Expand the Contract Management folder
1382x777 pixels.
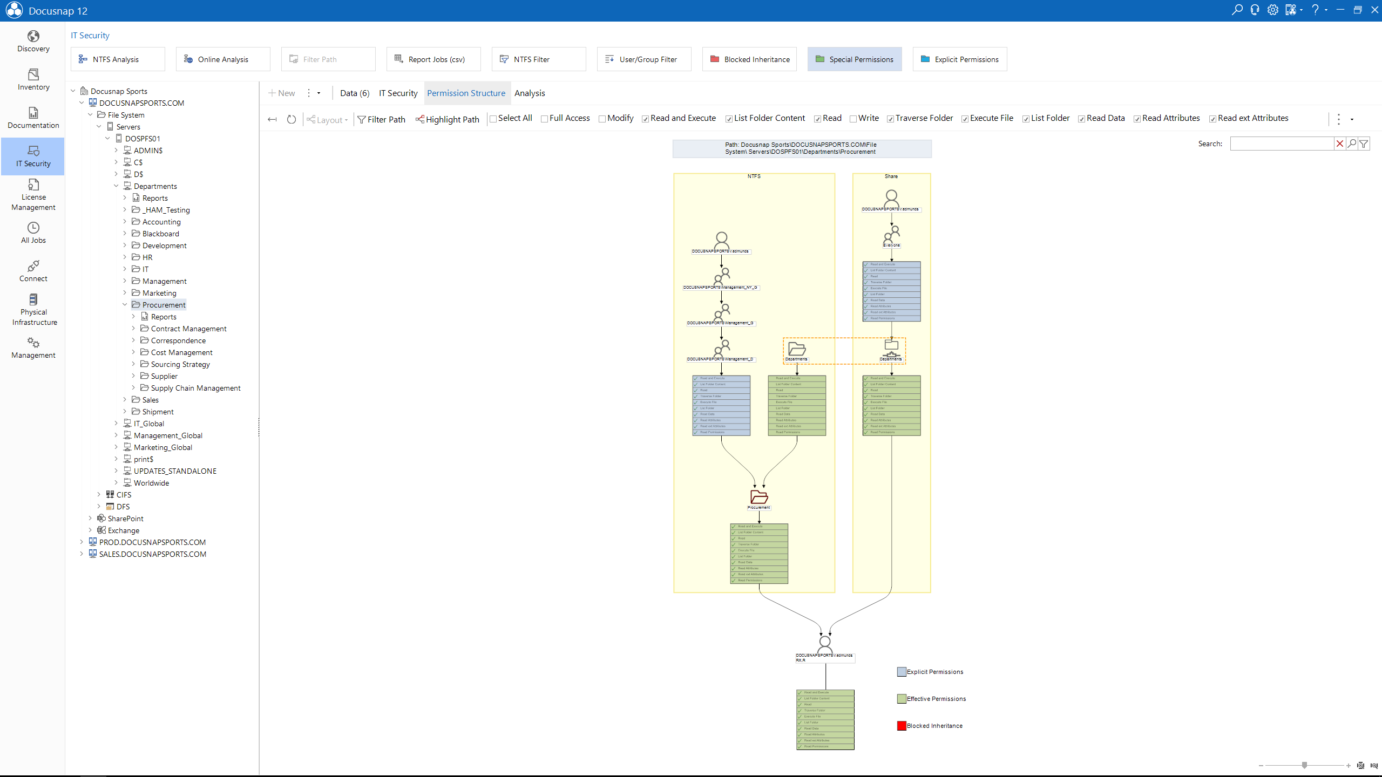[133, 328]
